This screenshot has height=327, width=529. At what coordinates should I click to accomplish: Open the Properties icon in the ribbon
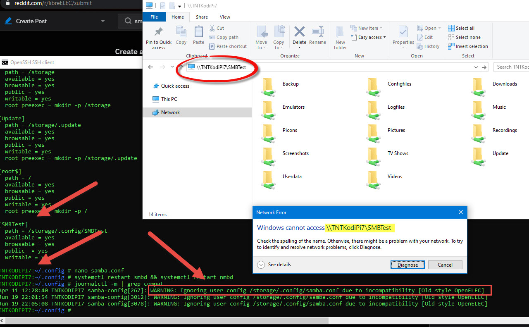tap(403, 32)
